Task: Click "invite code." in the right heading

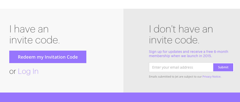Action: point(174,40)
